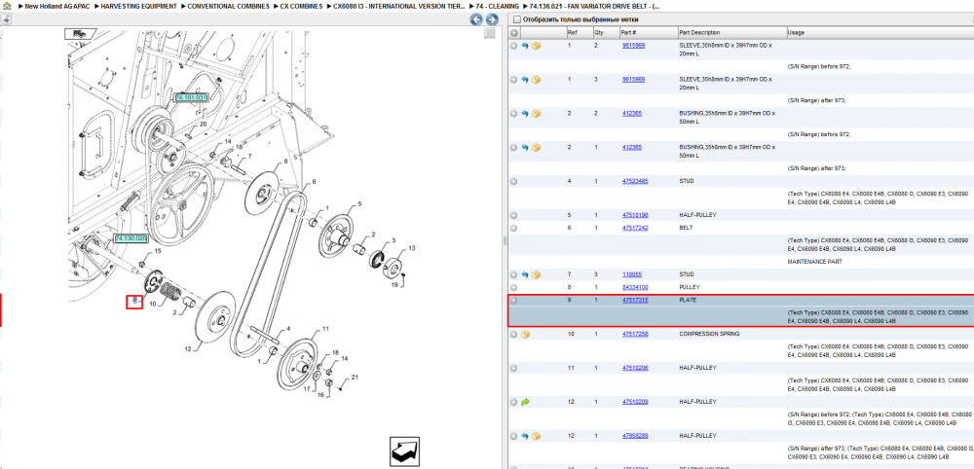Go to the catalog home icon

6,6
